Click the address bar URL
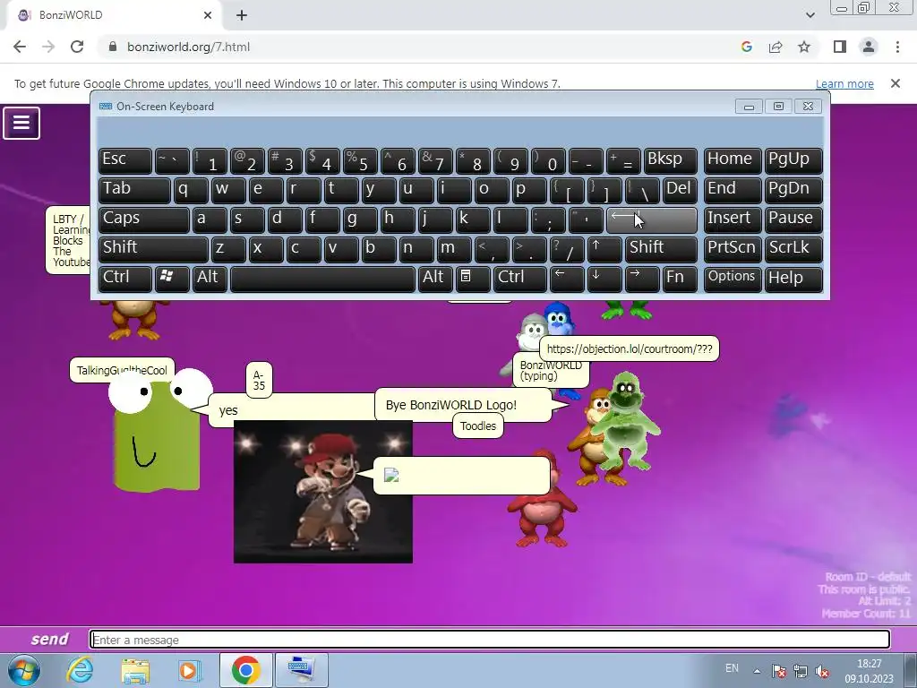Viewport: 917px width, 688px height. [188, 47]
